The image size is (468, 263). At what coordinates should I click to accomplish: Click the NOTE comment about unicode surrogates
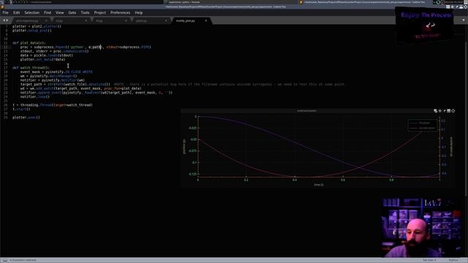tap(229, 85)
